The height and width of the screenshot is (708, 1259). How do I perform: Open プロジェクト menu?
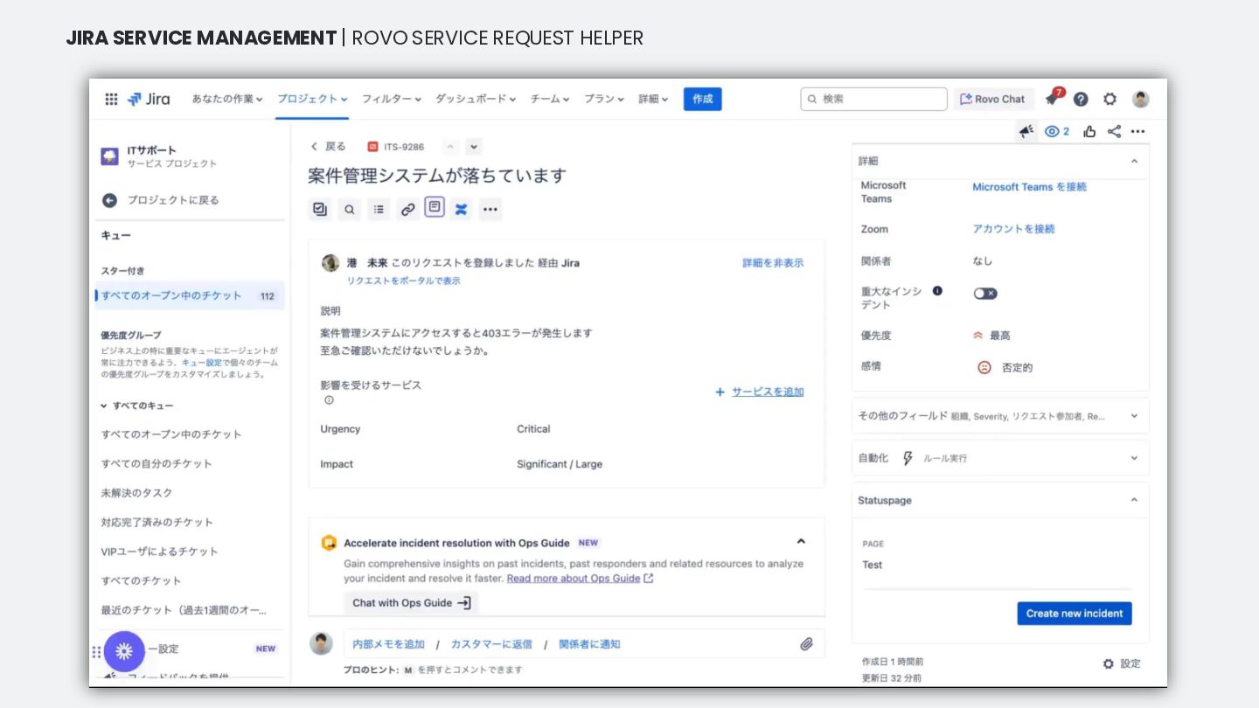coord(312,99)
